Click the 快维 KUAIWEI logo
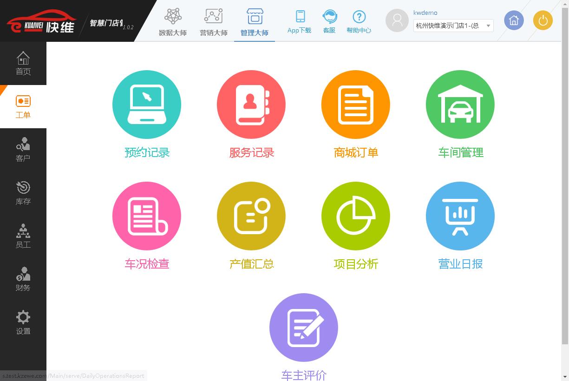Screen dimensions: 569x381 pos(41,21)
